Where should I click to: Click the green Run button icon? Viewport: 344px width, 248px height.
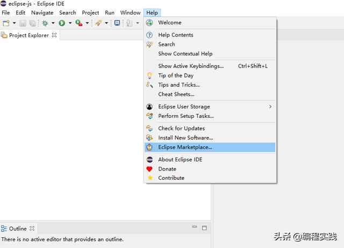[62, 23]
